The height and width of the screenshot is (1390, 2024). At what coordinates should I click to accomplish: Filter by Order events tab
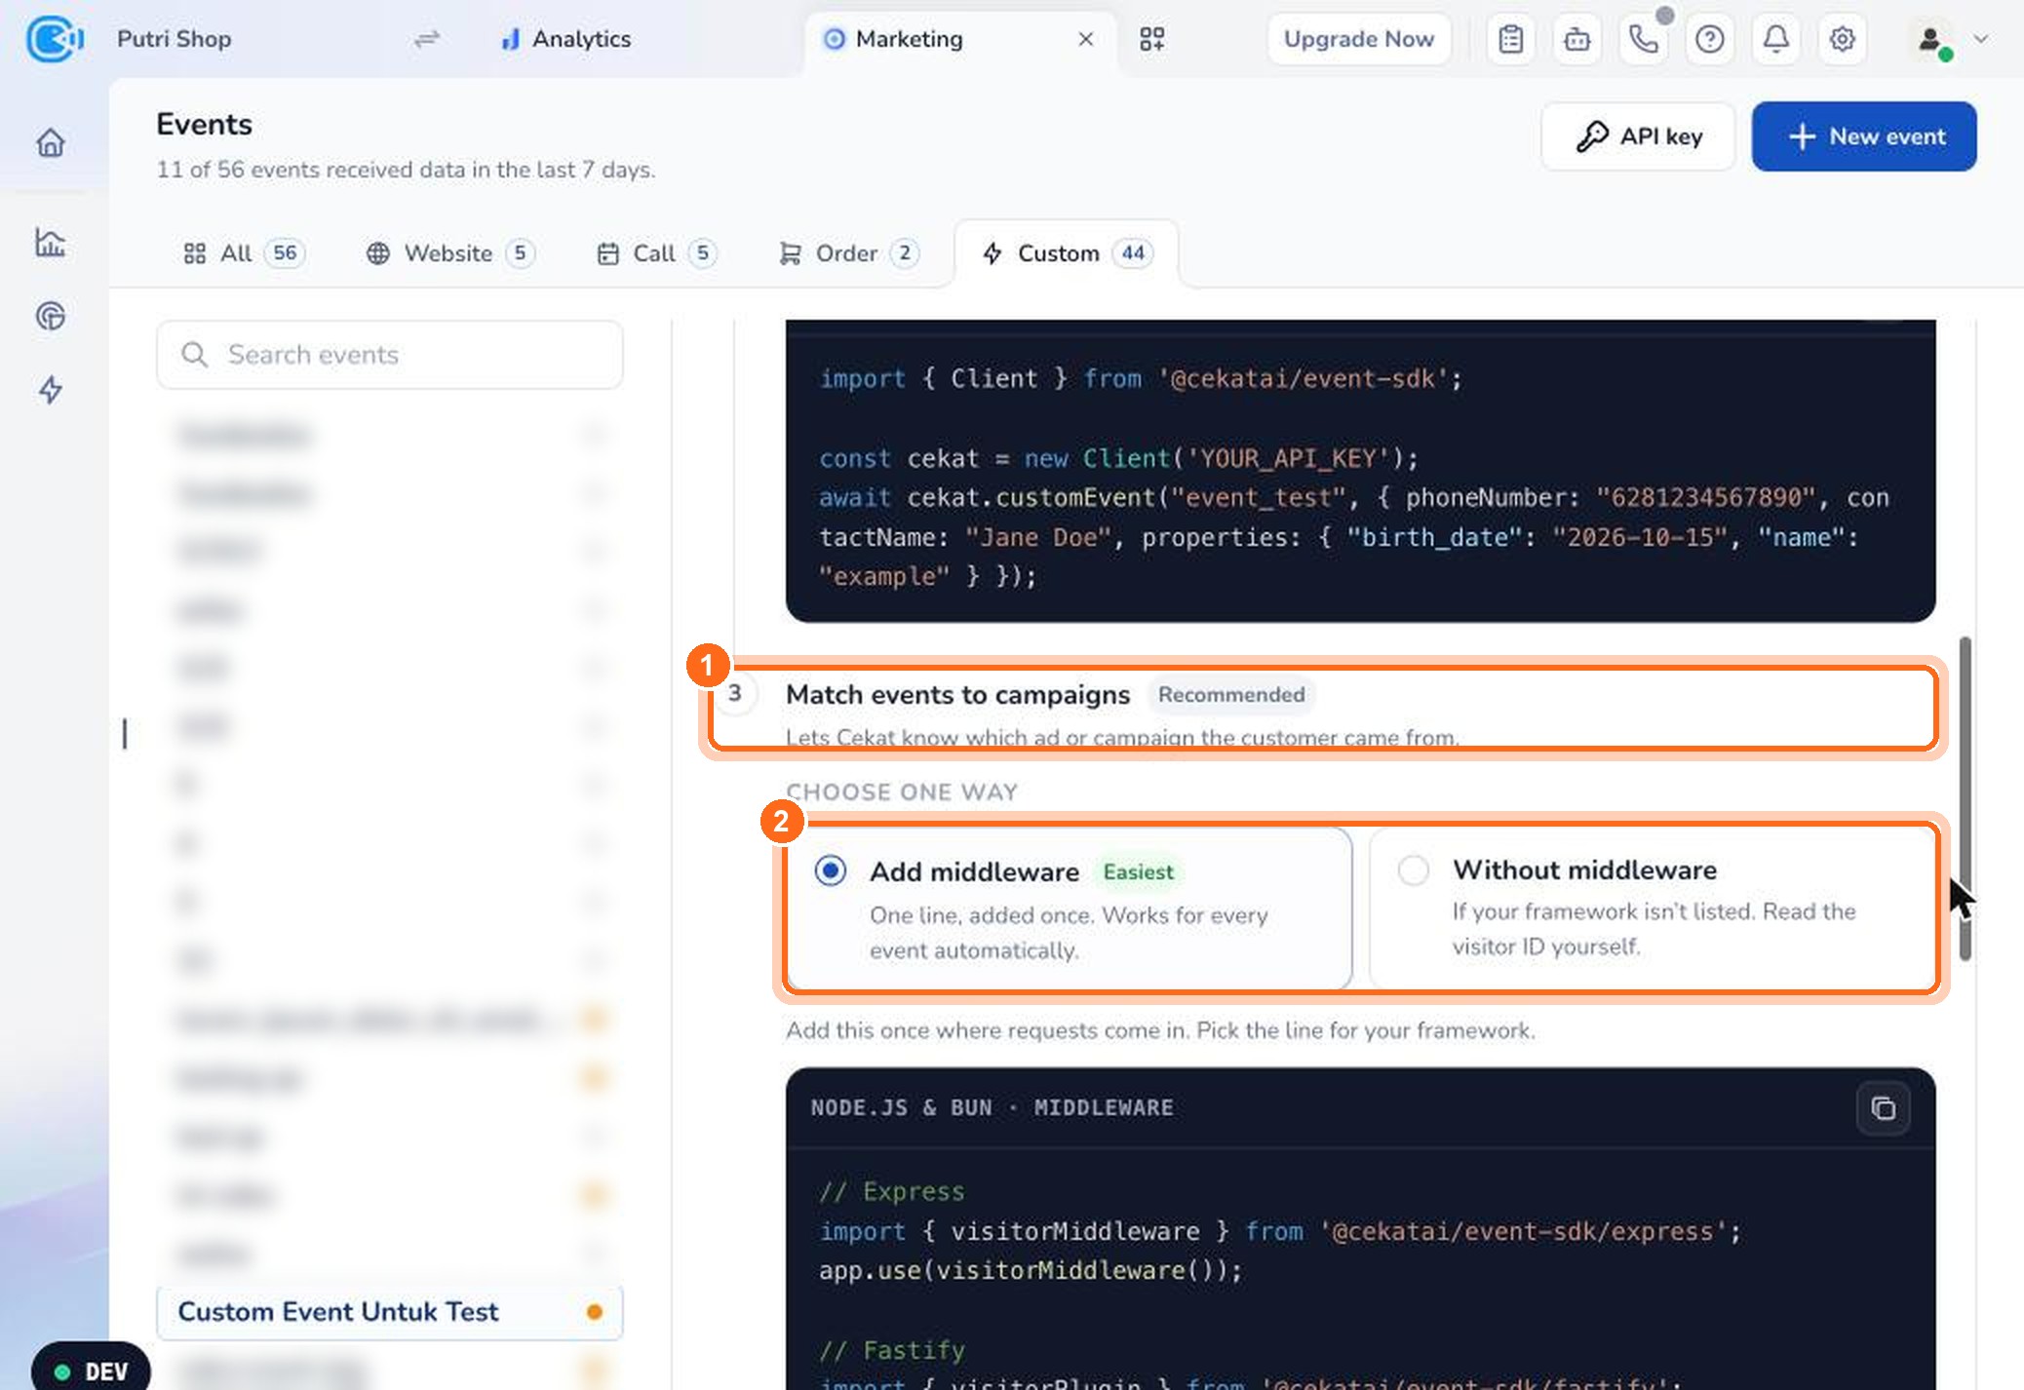click(x=847, y=253)
